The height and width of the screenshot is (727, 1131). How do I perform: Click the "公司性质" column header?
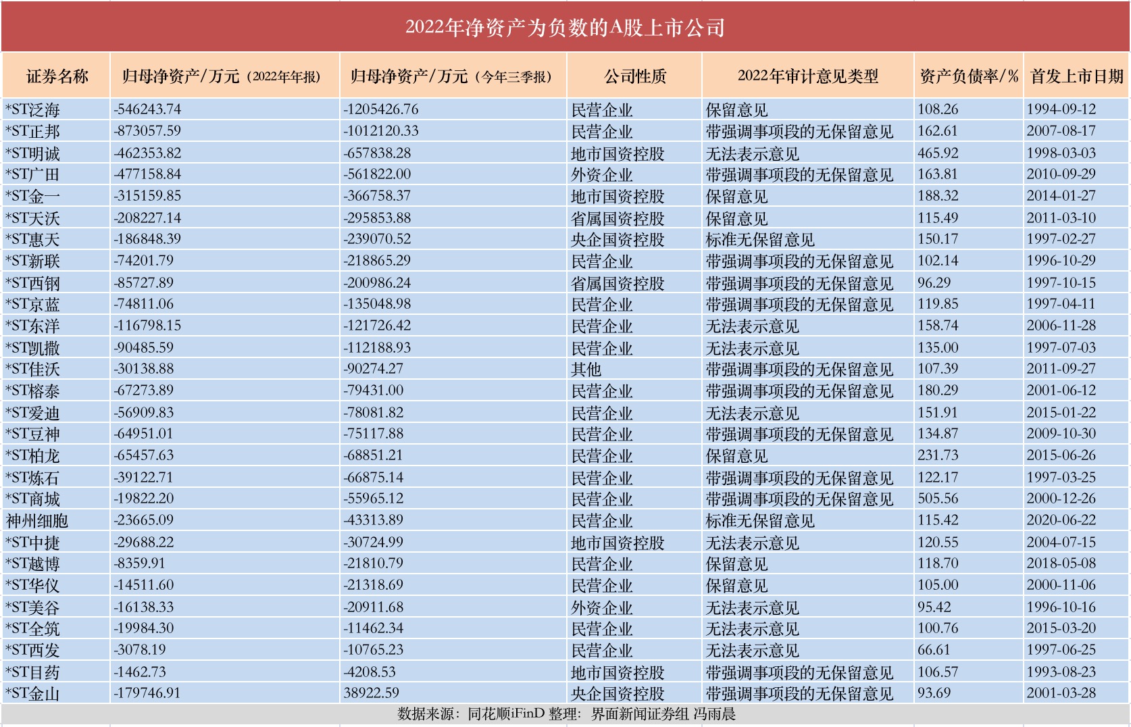point(634,76)
